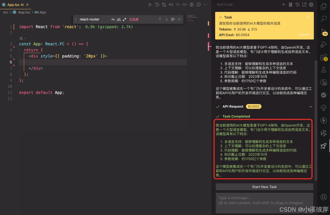Open Extensions view with warning badge

click(x=324, y=57)
